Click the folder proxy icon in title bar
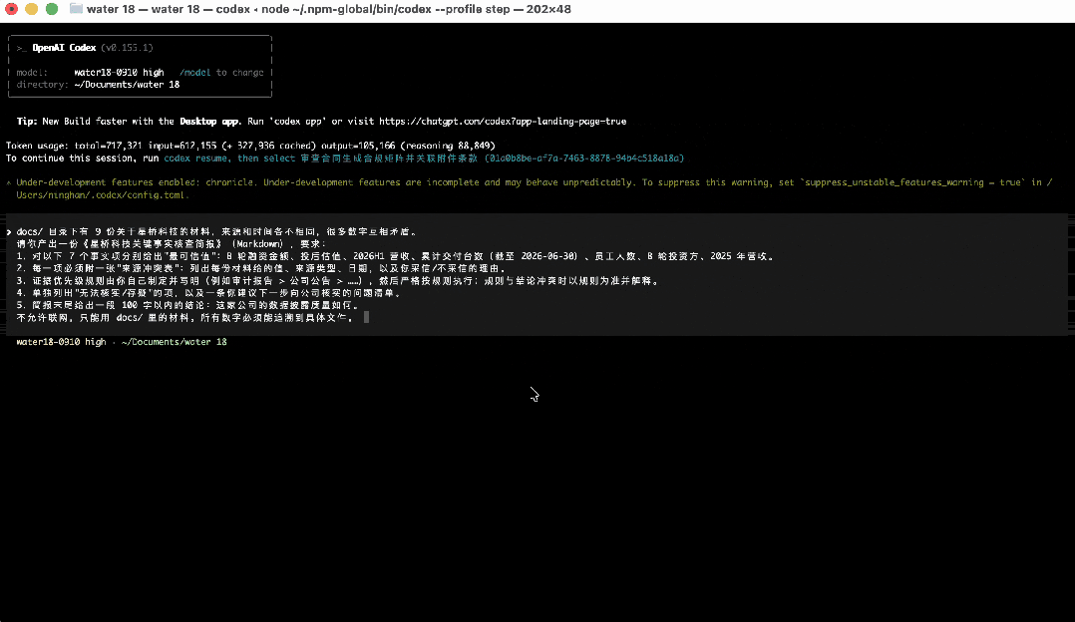 [76, 9]
